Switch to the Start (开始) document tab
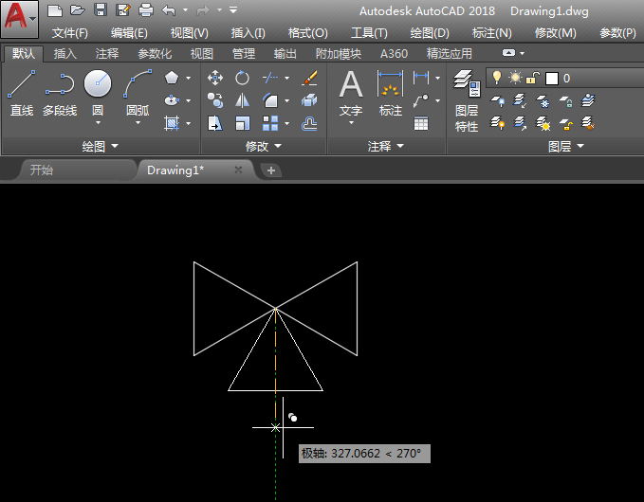The width and height of the screenshot is (644, 502). tap(42, 170)
